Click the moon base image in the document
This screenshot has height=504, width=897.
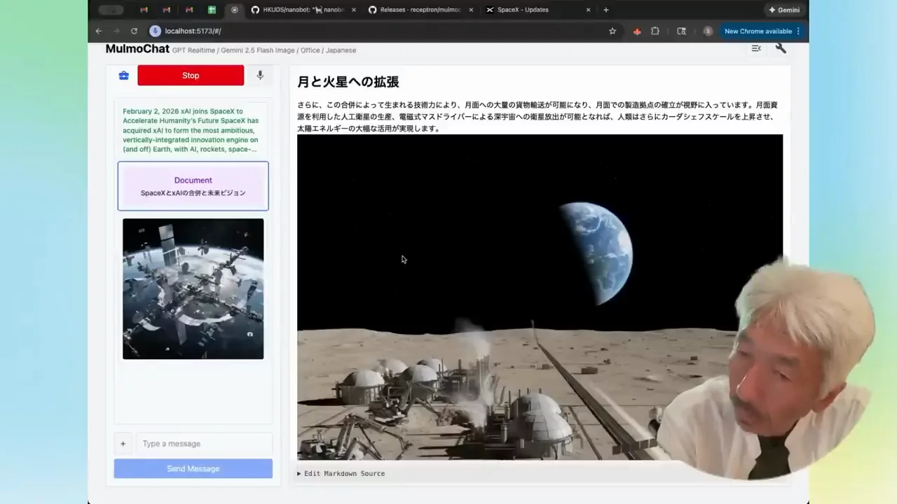click(x=540, y=297)
